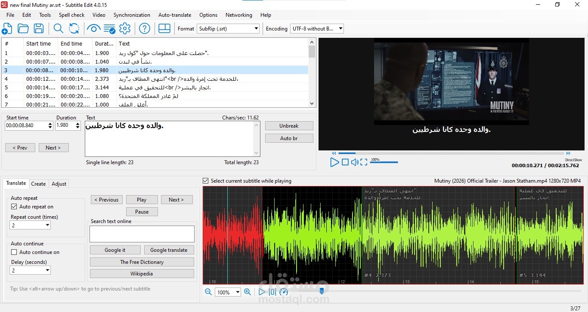Open the Format SubRip dropdown
The height and width of the screenshot is (312, 588).
(228, 29)
